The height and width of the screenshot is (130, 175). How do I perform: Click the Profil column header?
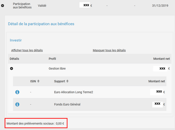(x=52, y=59)
